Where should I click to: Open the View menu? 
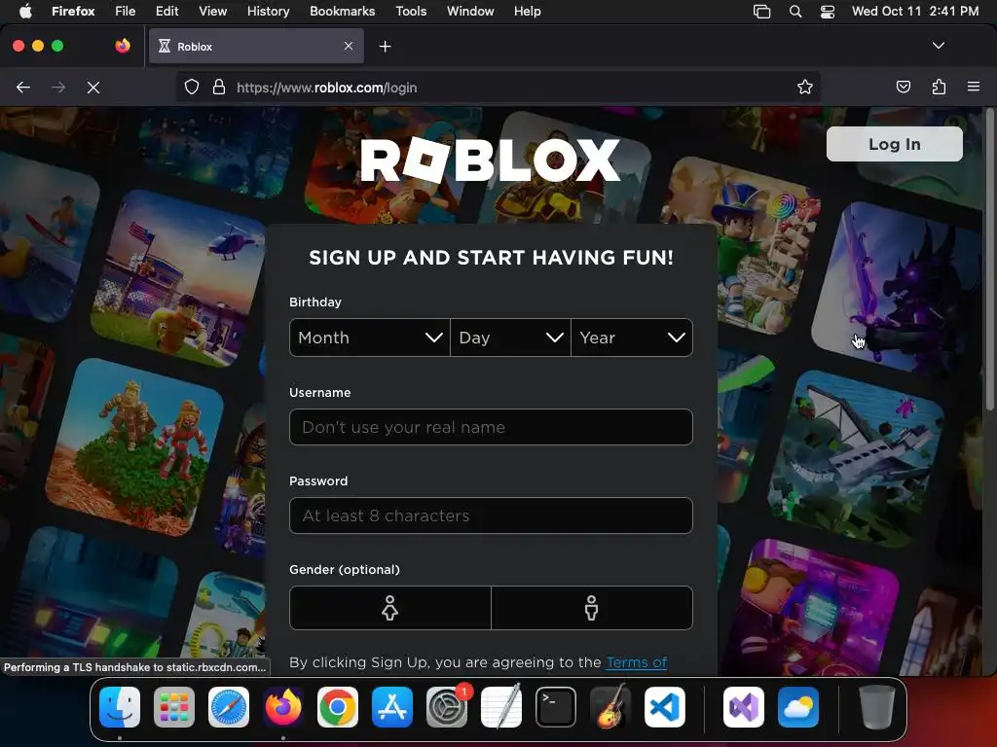[213, 11]
